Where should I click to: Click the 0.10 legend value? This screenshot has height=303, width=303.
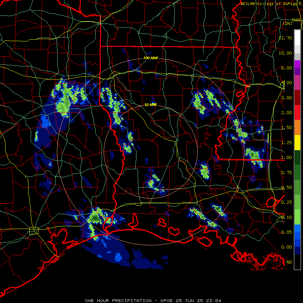tap(287, 217)
